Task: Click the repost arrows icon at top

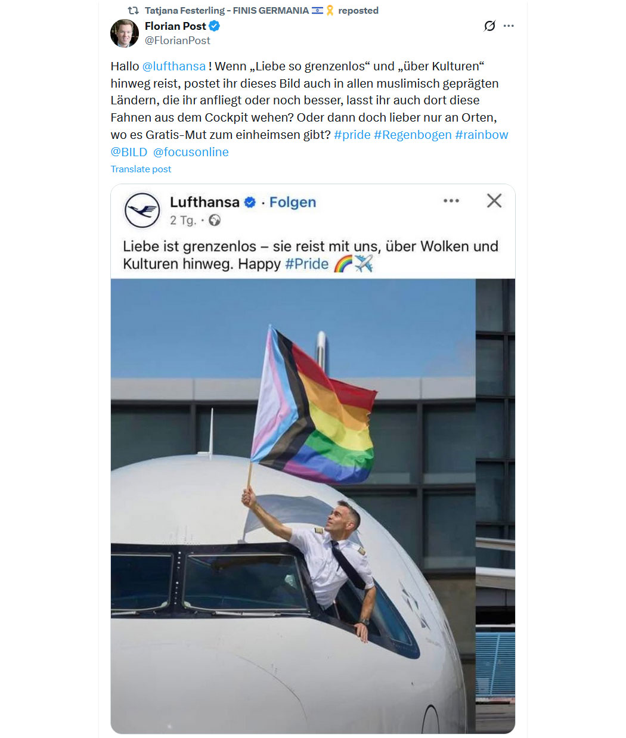Action: pyautogui.click(x=134, y=10)
